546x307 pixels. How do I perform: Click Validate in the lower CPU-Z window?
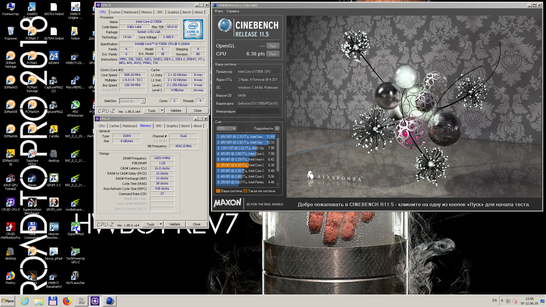(175, 224)
